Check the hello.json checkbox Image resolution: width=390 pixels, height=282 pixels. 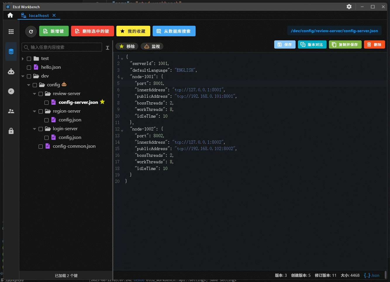coord(29,68)
